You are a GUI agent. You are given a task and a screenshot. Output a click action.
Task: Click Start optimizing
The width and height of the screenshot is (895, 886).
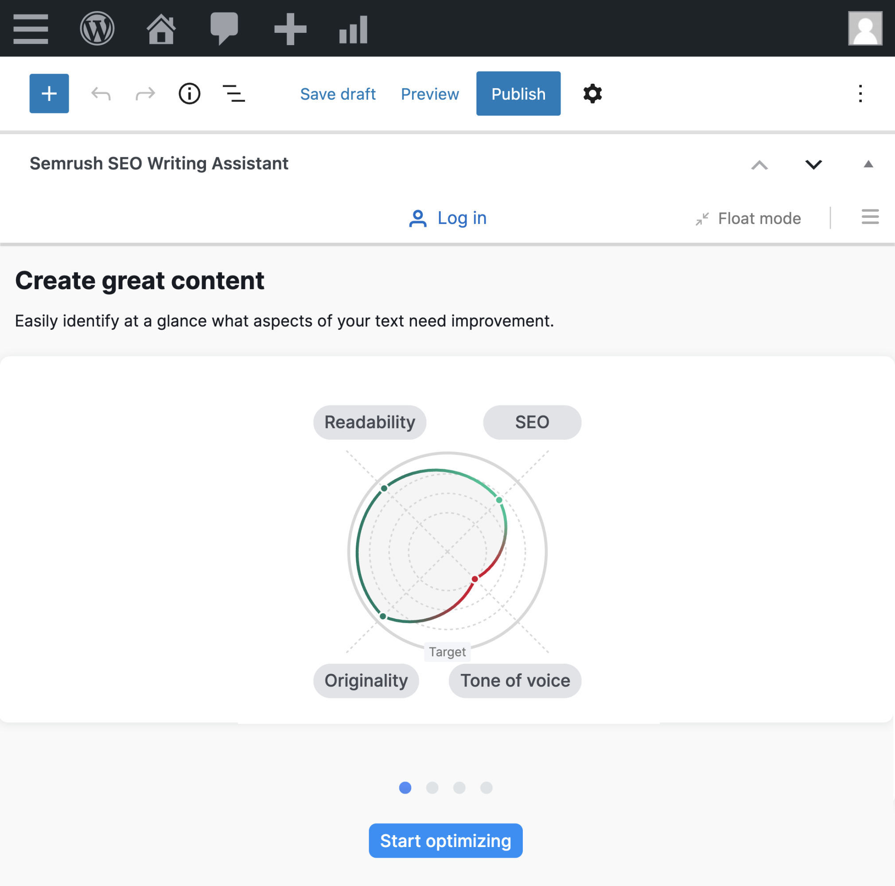446,841
